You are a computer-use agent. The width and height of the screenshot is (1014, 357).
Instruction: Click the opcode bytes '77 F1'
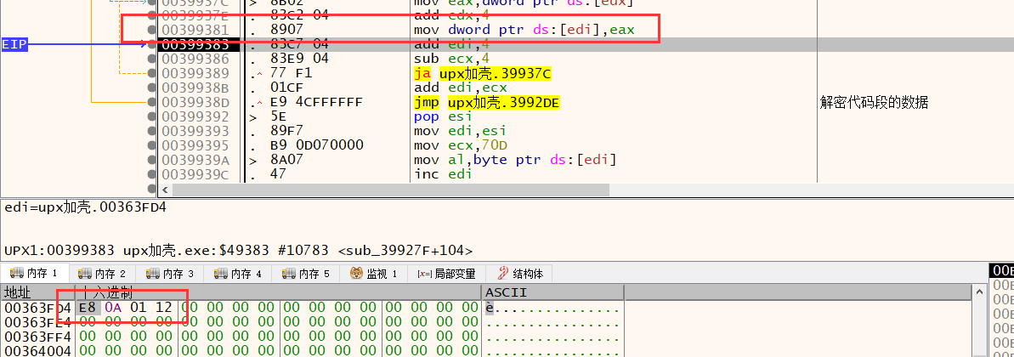point(291,73)
